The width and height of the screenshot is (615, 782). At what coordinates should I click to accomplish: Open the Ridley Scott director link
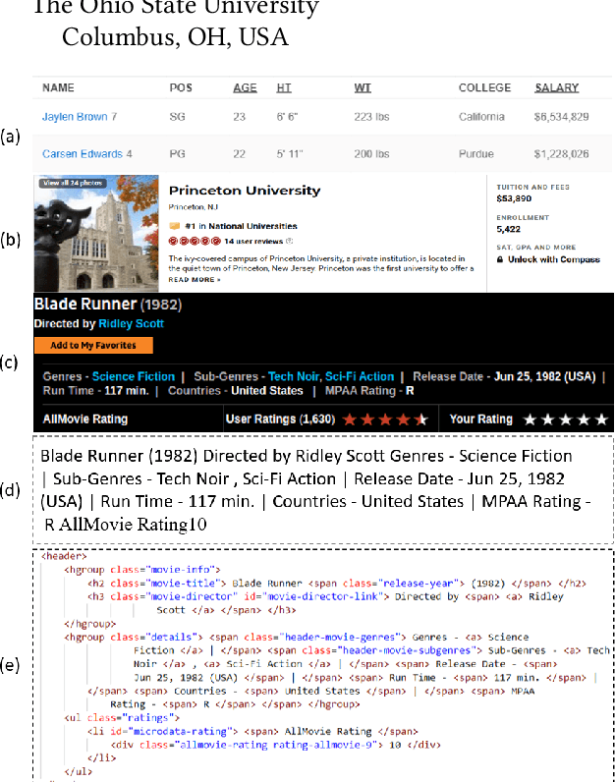(131, 323)
